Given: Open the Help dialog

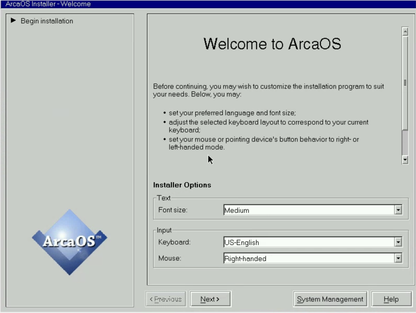Looking at the screenshot, I should click(x=392, y=299).
